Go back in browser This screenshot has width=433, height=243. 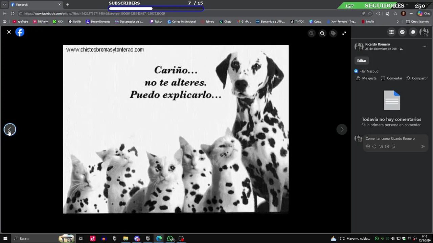coord(4,13)
